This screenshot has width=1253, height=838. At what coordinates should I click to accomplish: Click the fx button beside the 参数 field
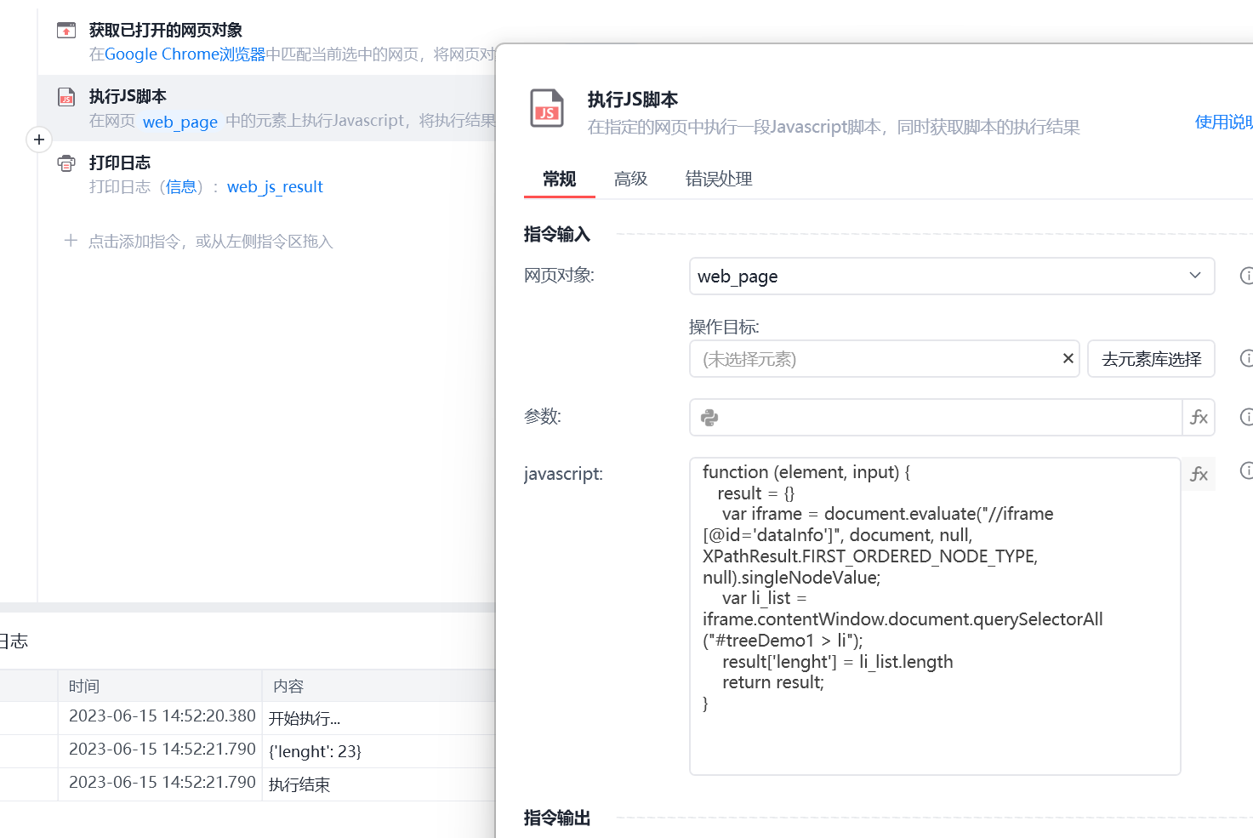point(1199,418)
